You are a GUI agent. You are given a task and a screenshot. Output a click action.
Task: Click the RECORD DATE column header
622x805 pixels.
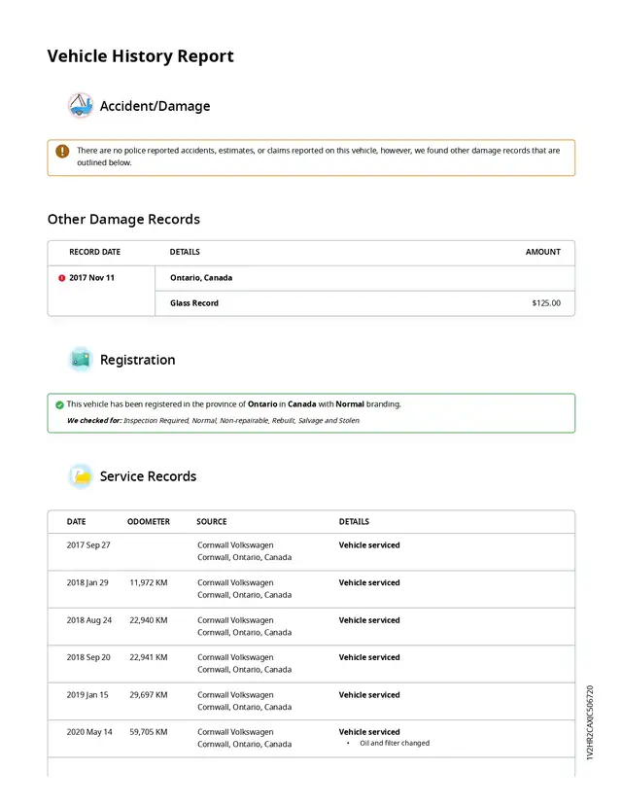coord(94,252)
